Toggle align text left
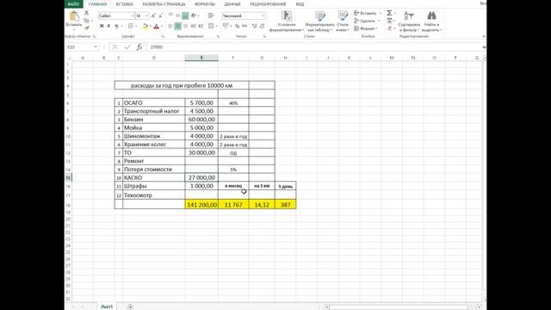551x310 pixels. pyautogui.click(x=170, y=26)
